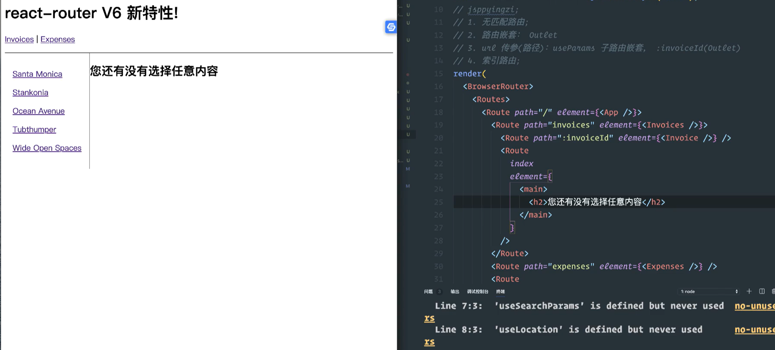Click the 'App' component on line 18
Viewport: 775px width, 350px height.
[x=611, y=112]
